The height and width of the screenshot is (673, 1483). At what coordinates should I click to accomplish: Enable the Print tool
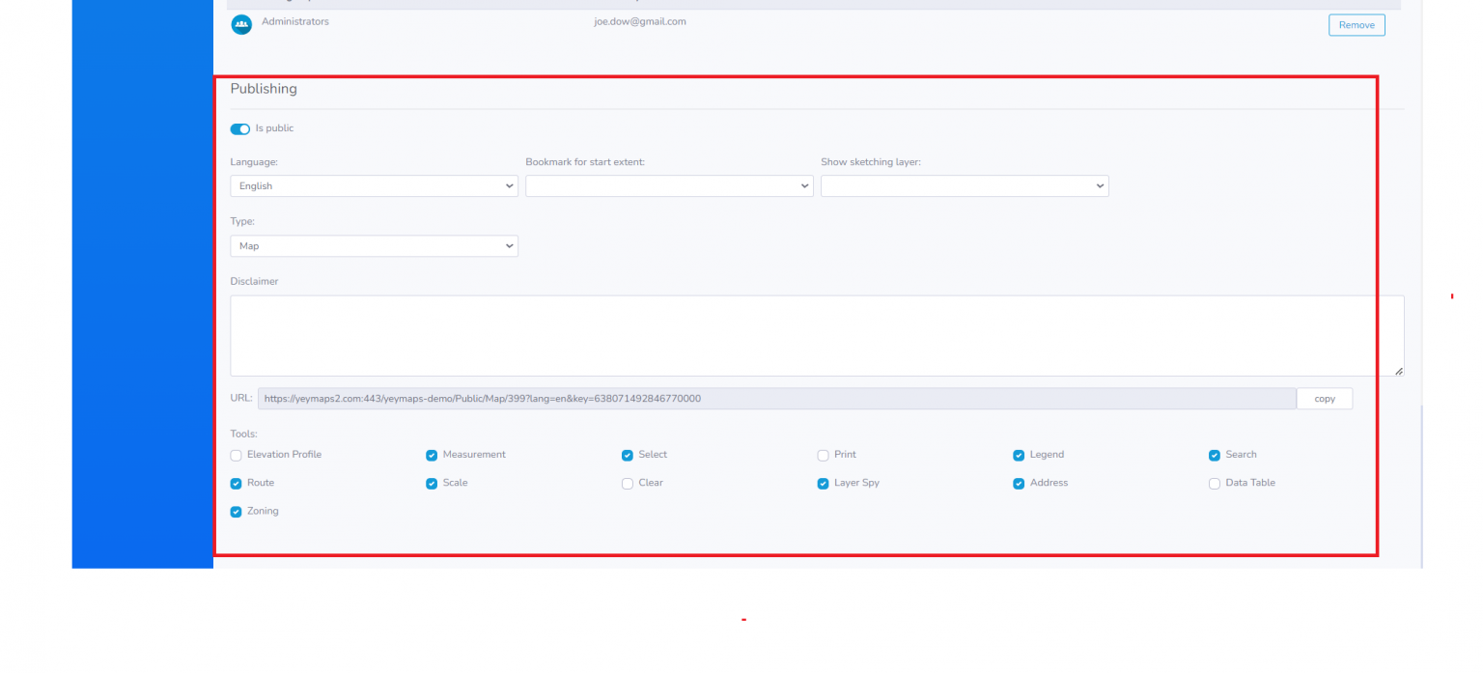tap(823, 455)
